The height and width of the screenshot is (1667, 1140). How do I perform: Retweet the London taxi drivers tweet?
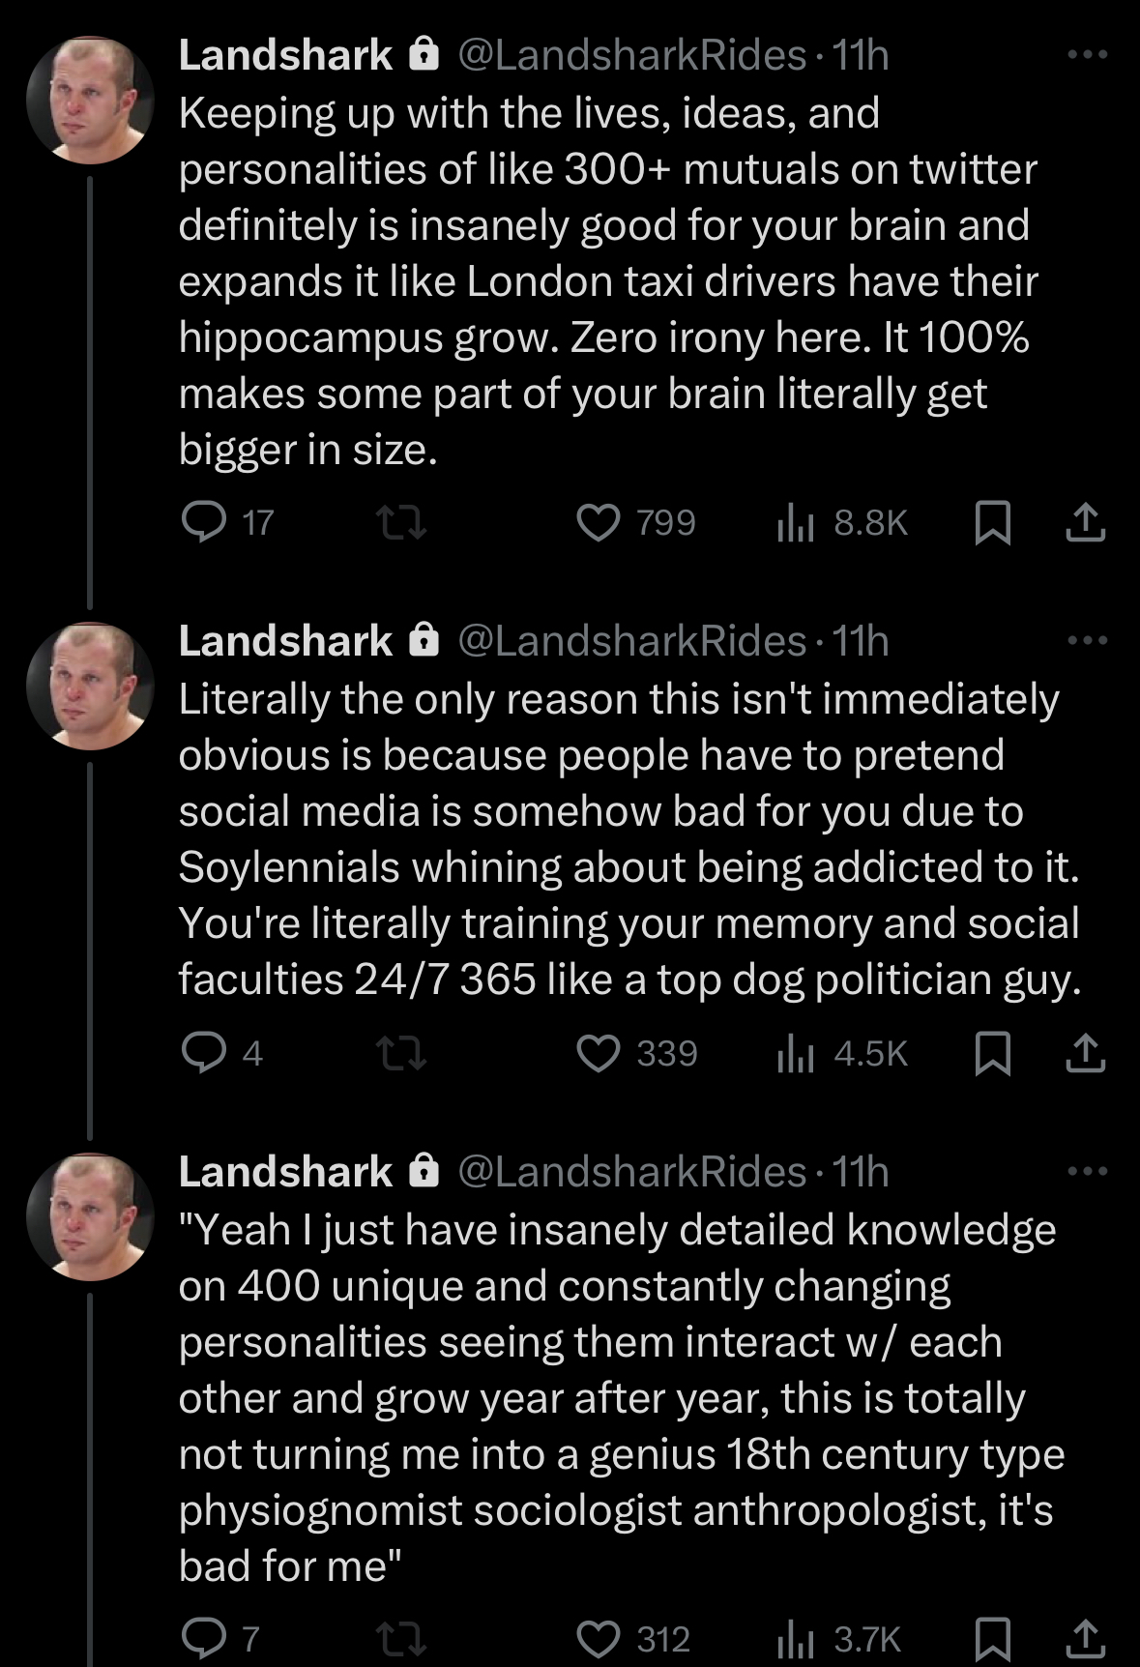point(401,524)
